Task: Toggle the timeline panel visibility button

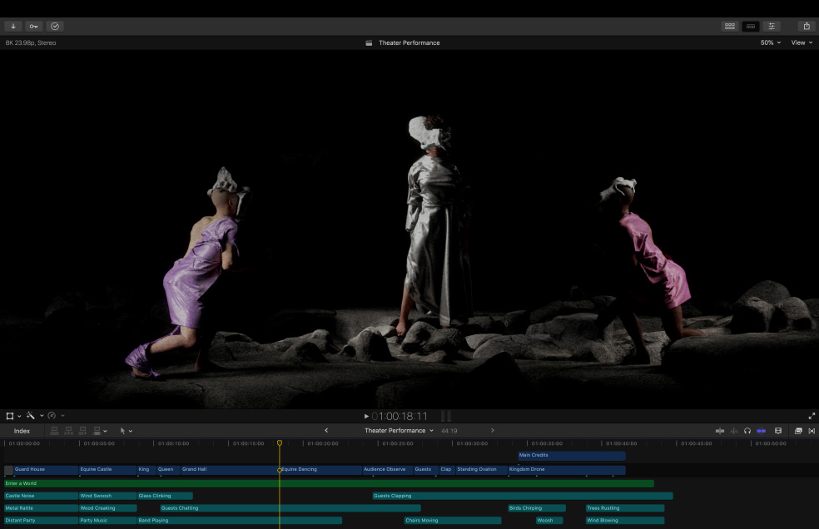Action: coord(751,26)
